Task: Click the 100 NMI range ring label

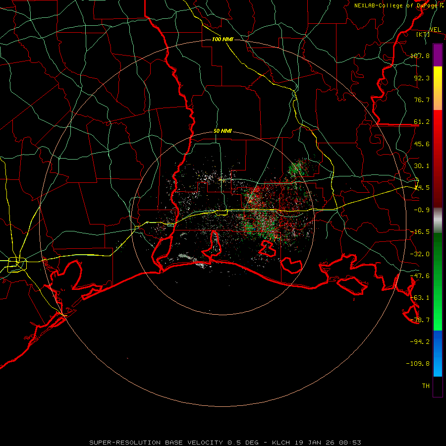Action: [x=223, y=39]
